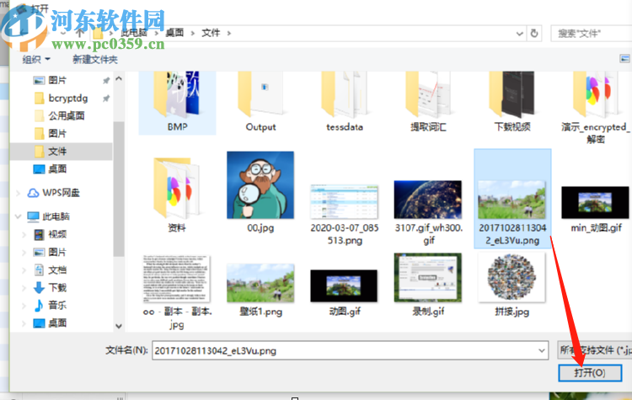632x400 pixels.
Task: Select 3107.gif_wh300.gif file
Action: (428, 213)
